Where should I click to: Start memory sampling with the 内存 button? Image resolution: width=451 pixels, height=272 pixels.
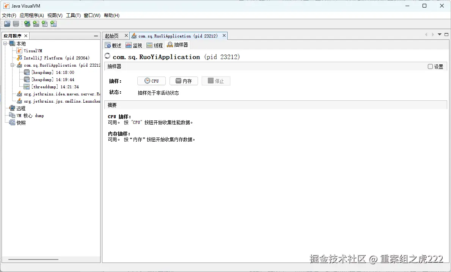[x=184, y=81]
